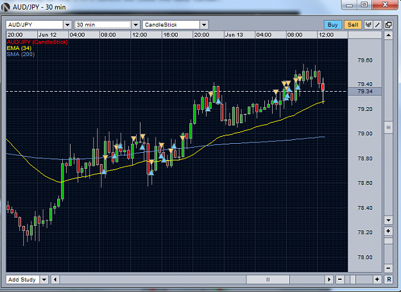
Task: Click the 78.00 price axis label
Action: pos(365,257)
